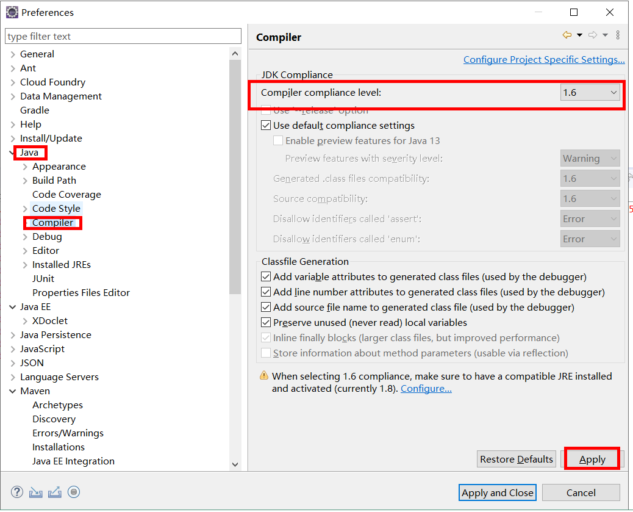
Task: Open Source compatibility dropdown
Action: (x=590, y=199)
